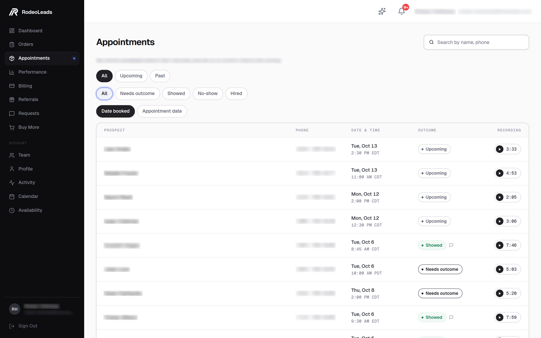Click the RH avatar in sidebar footer
The image size is (541, 338).
[14, 309]
